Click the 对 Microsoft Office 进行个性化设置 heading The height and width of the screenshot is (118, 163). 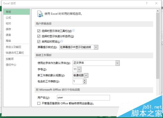58,90
